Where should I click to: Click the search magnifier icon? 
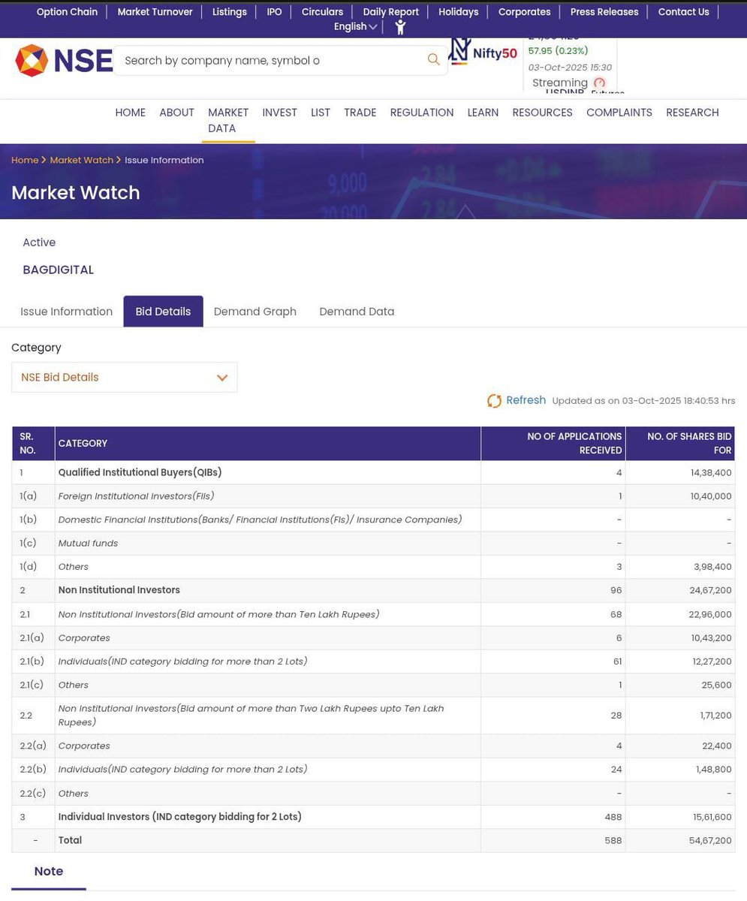433,60
